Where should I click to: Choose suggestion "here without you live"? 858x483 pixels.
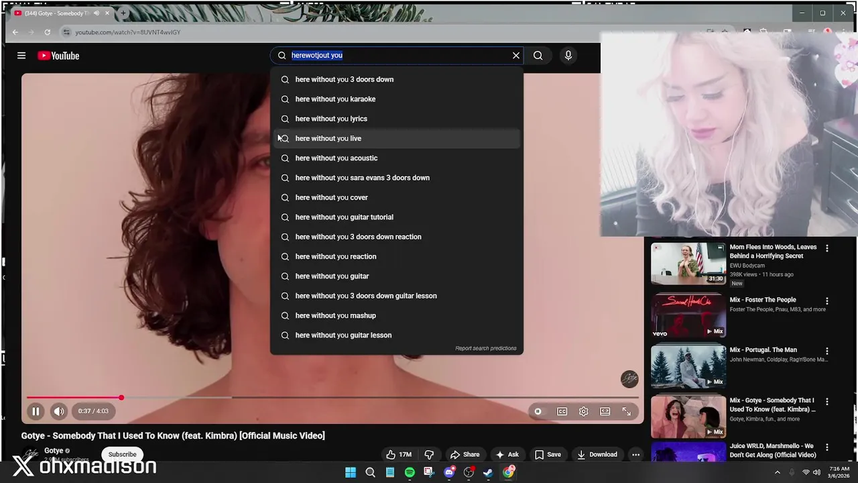coord(396,138)
